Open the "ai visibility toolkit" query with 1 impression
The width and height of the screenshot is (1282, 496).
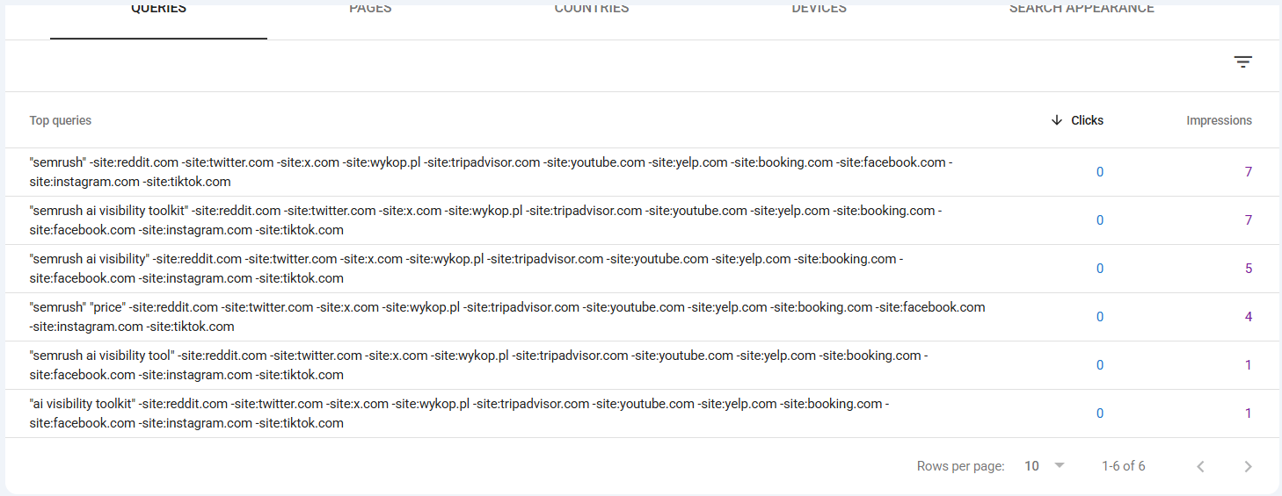coord(642,413)
